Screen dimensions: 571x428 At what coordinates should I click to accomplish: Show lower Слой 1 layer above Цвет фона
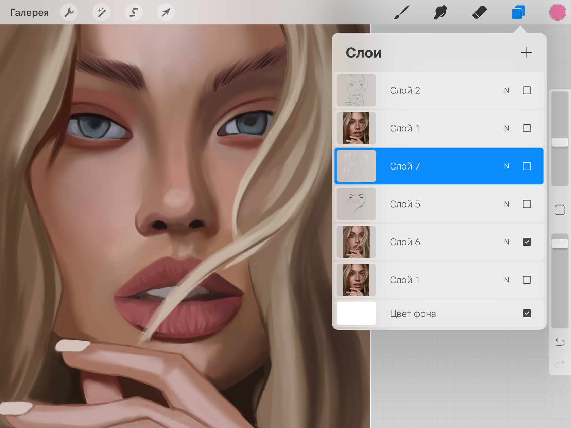coord(527,280)
